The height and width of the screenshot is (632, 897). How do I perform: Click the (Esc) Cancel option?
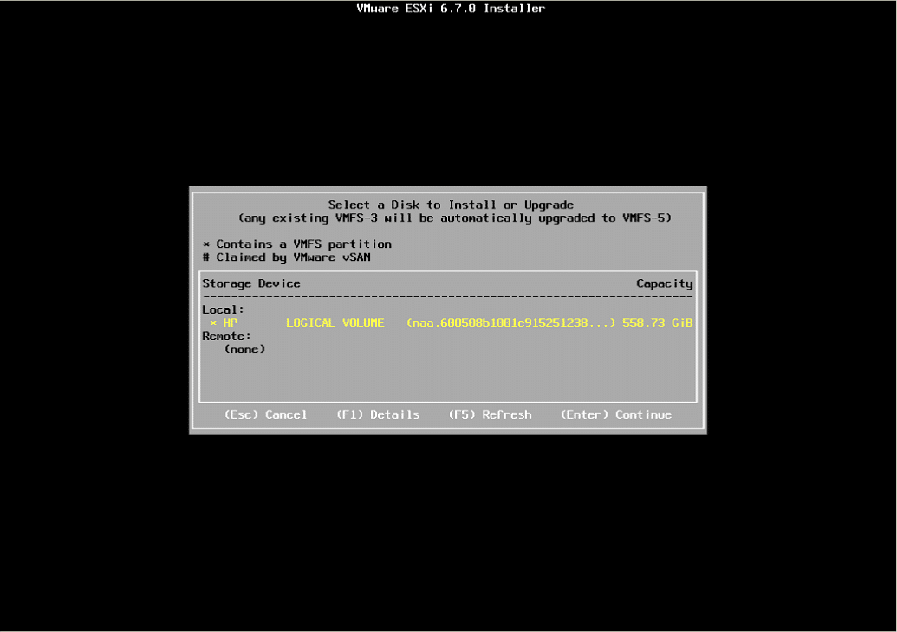click(265, 414)
